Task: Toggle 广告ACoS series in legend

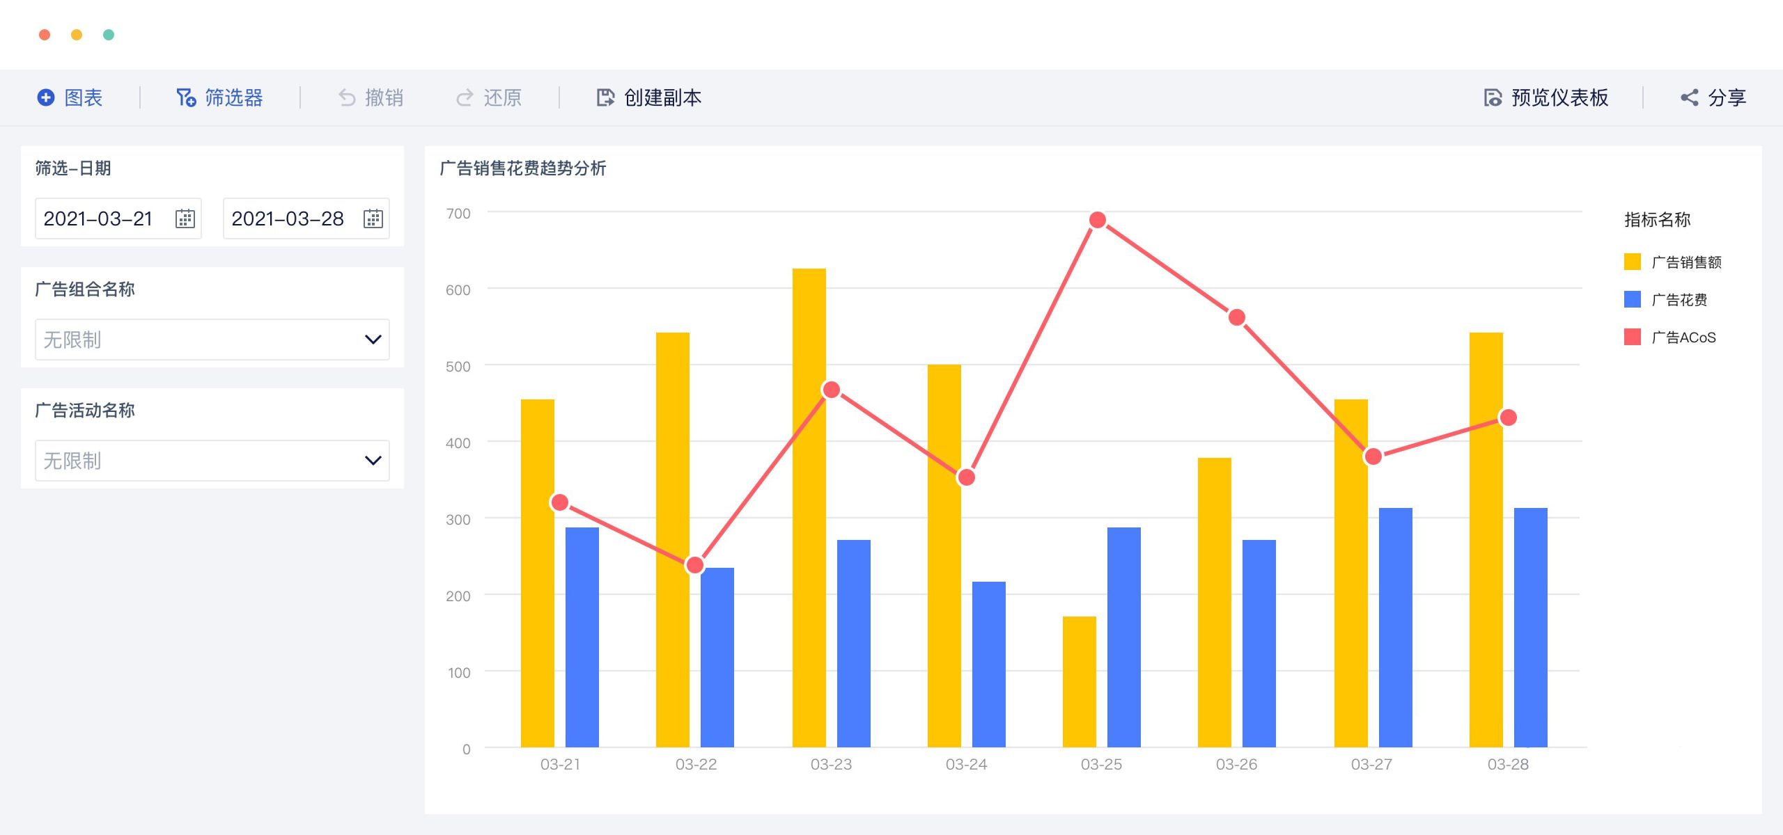Action: point(1683,337)
